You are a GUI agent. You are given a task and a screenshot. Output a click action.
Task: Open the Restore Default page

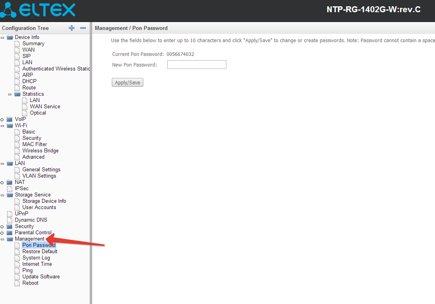click(40, 251)
